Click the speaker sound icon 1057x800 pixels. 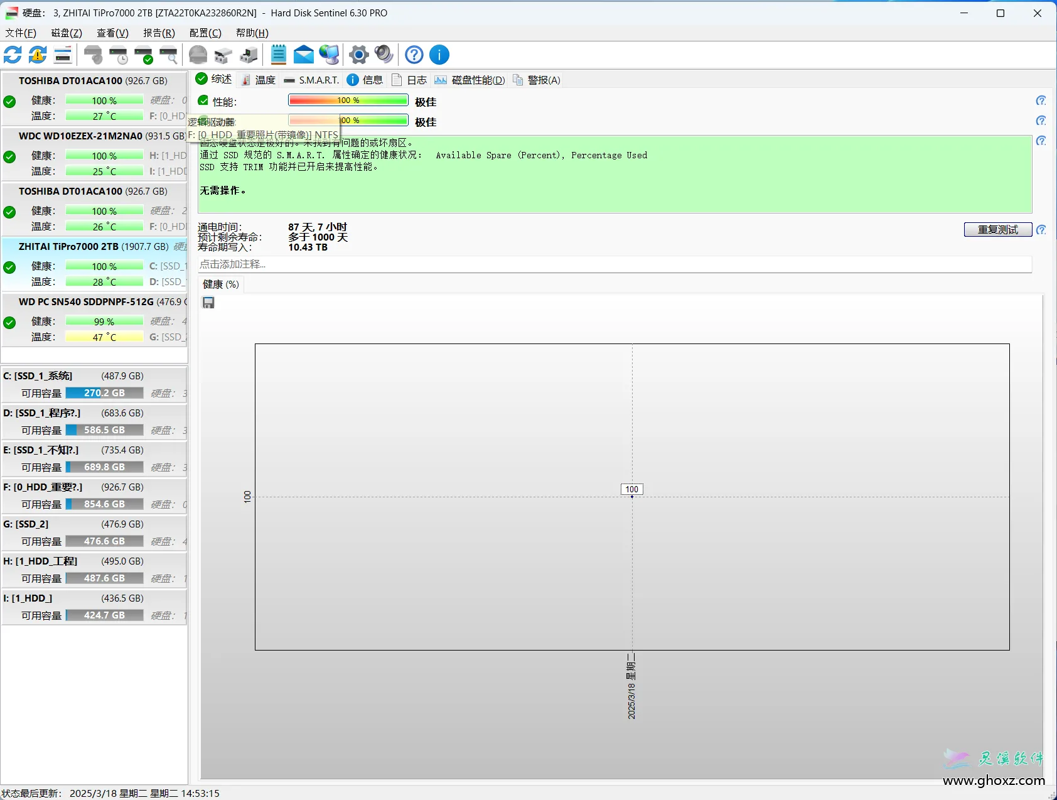[384, 55]
